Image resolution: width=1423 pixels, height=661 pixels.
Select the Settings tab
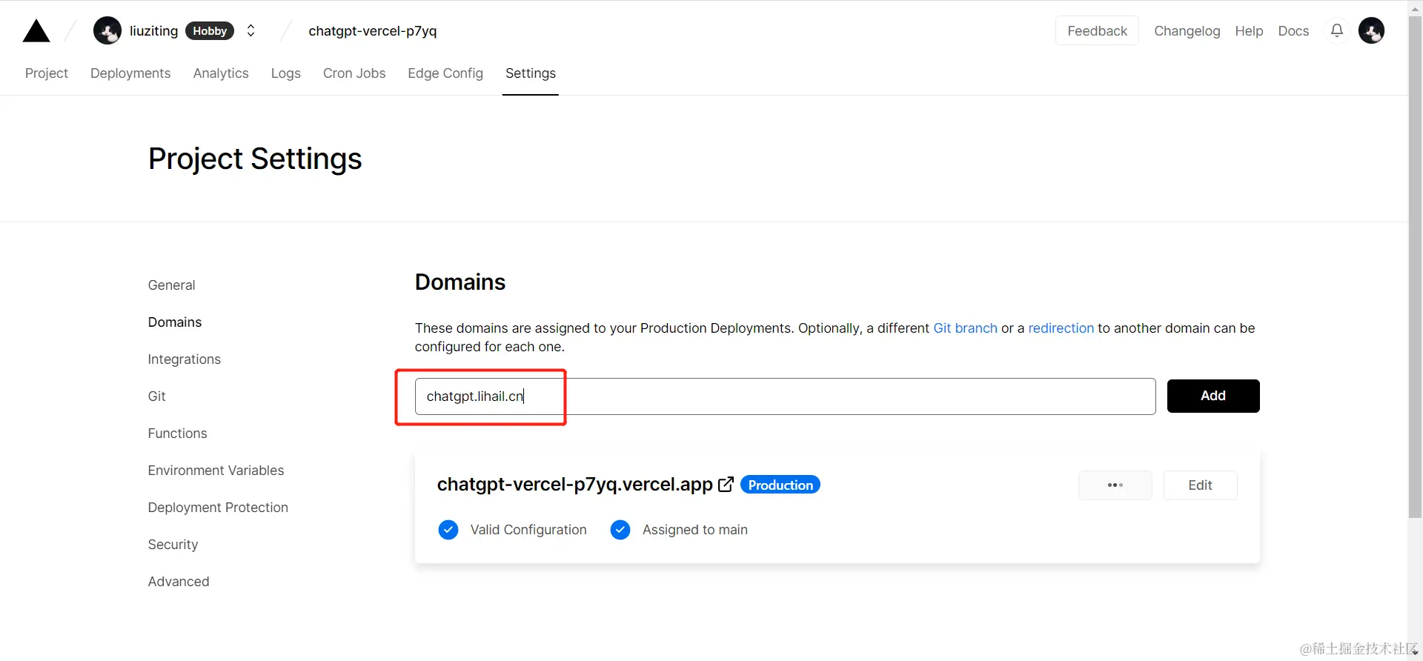coord(531,73)
